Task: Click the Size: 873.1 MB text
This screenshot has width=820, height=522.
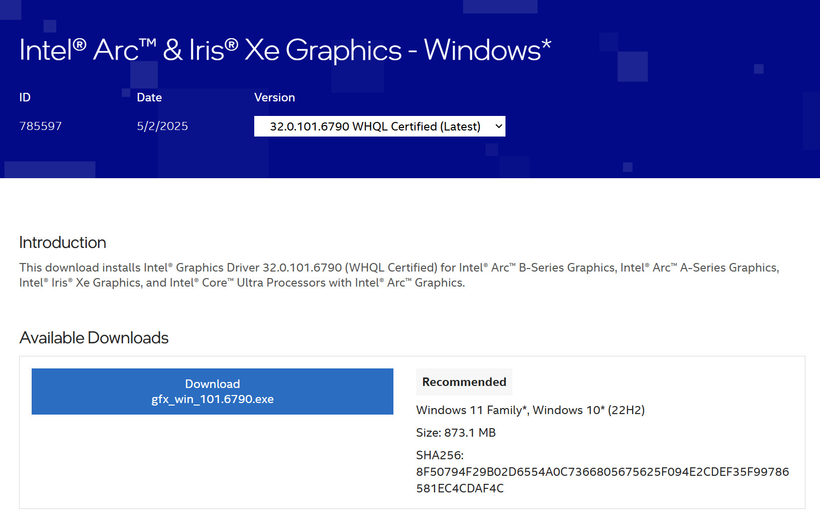Action: (x=456, y=433)
